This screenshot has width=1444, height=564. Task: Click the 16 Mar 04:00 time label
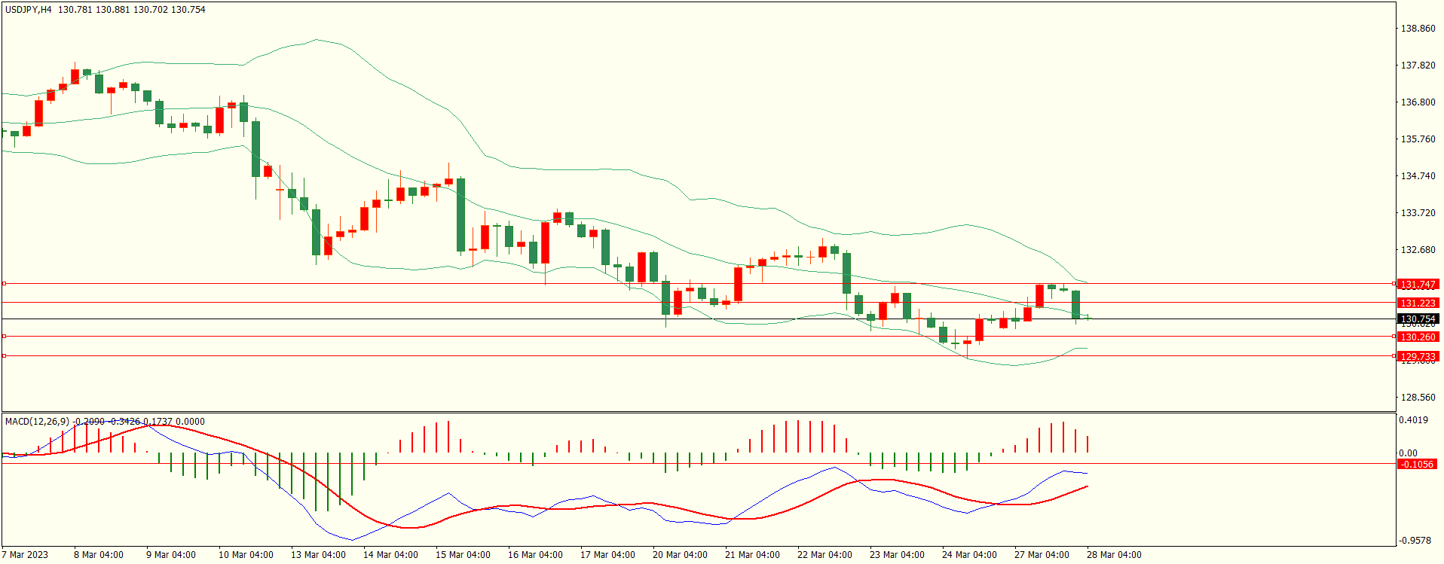click(535, 555)
